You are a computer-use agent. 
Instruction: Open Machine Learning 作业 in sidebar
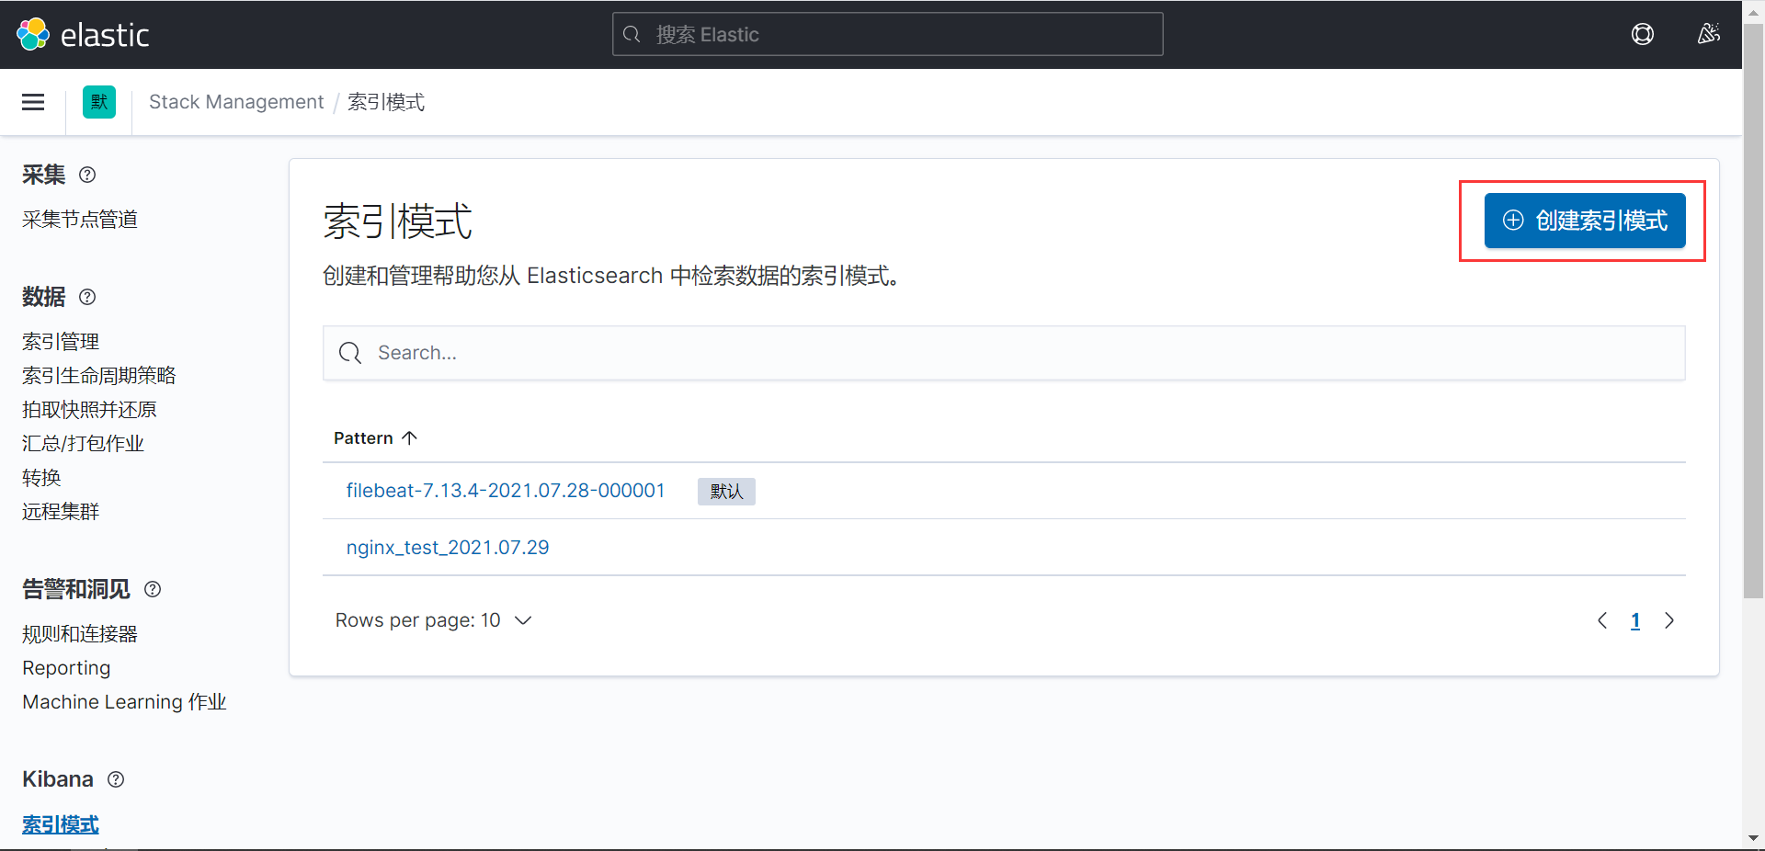(x=124, y=702)
